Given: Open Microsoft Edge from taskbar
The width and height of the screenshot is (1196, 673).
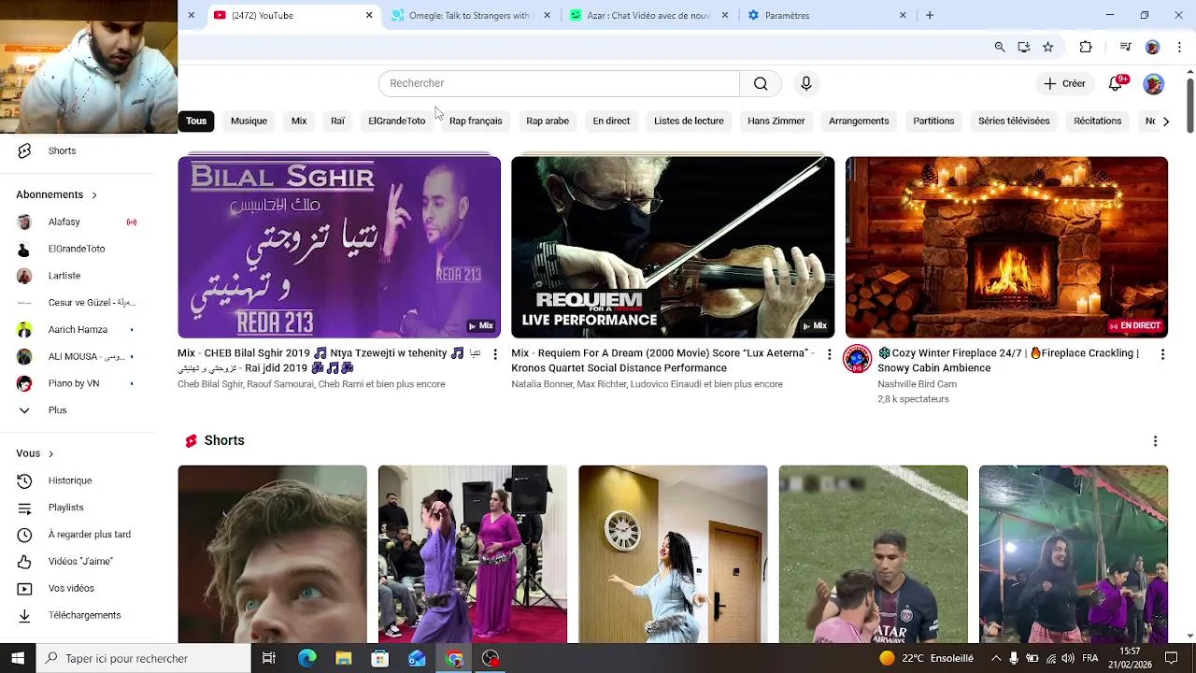Looking at the screenshot, I should [306, 658].
